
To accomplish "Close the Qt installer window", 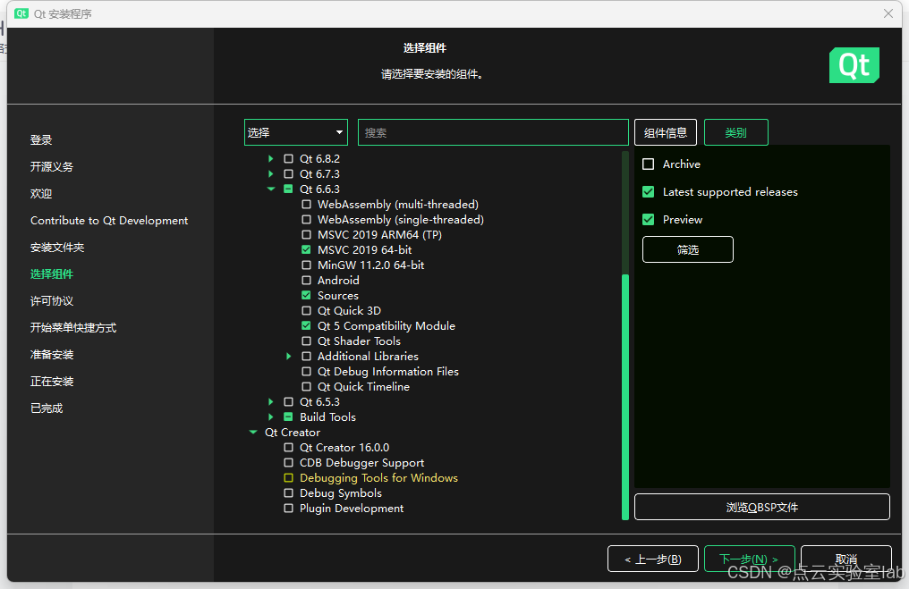I will (888, 13).
